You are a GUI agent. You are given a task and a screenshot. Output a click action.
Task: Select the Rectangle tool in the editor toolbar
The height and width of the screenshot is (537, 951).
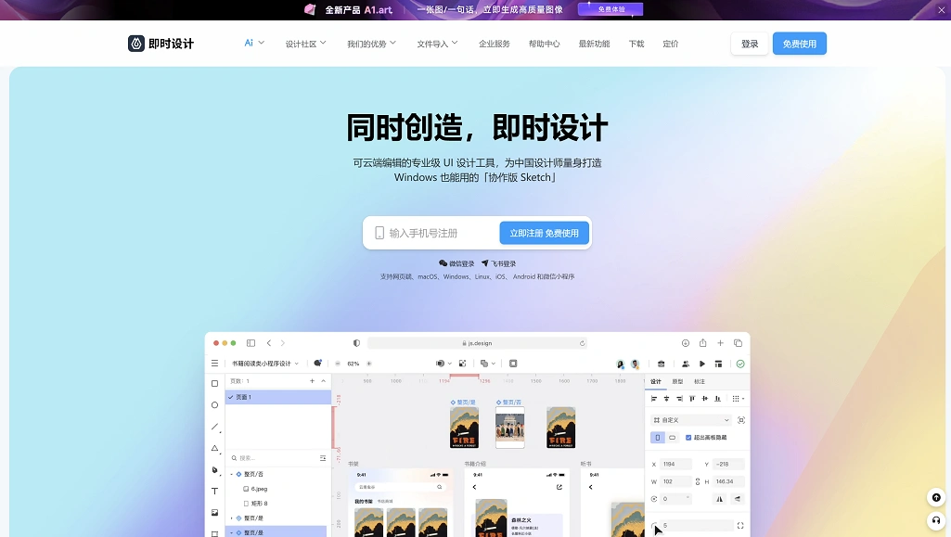214,383
